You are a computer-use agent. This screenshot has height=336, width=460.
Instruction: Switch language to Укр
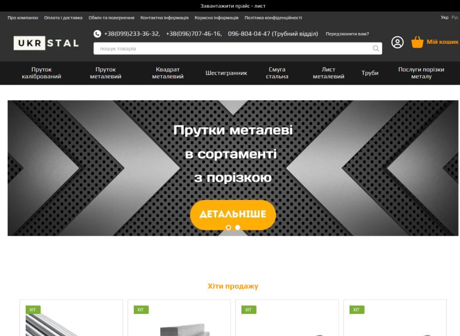[444, 18]
